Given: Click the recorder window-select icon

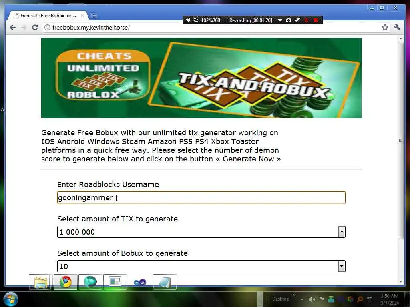Looking at the screenshot, I should coord(187,20).
